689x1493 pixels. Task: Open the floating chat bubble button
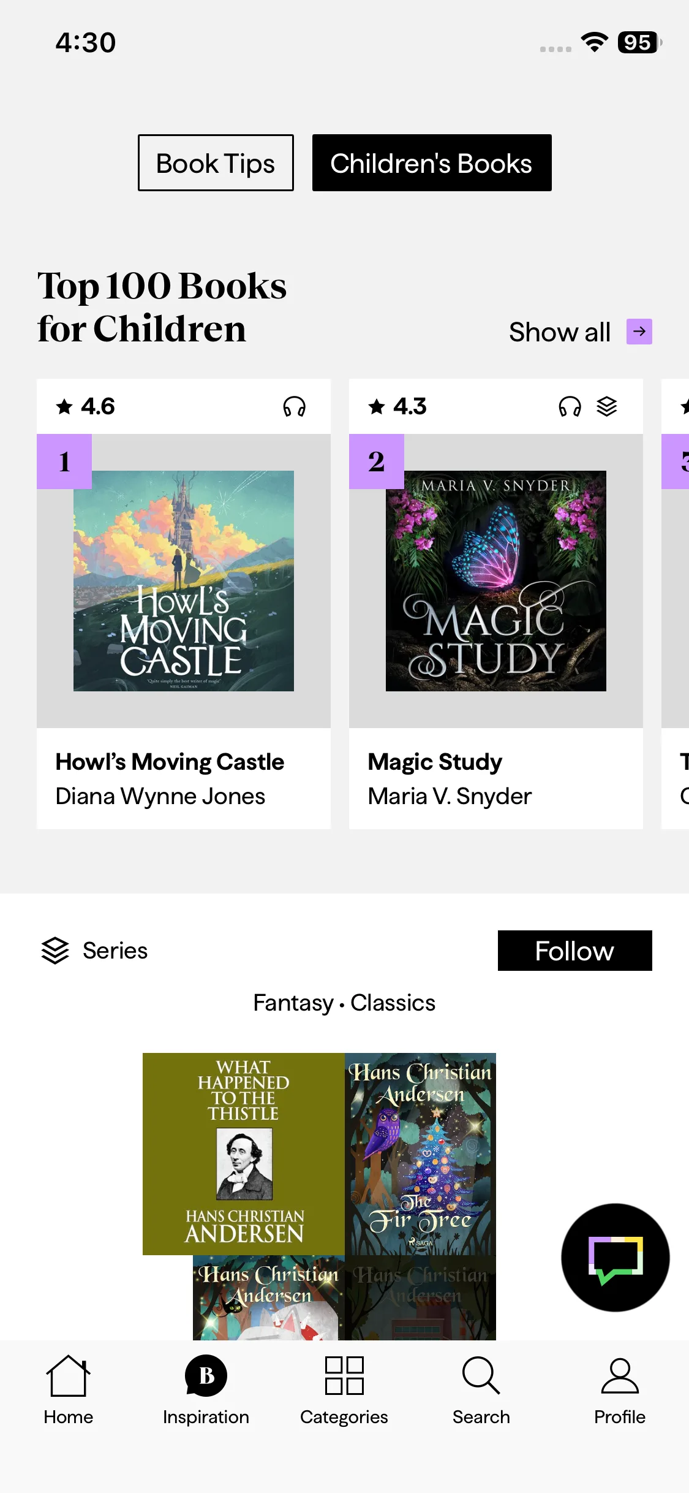click(x=615, y=1258)
